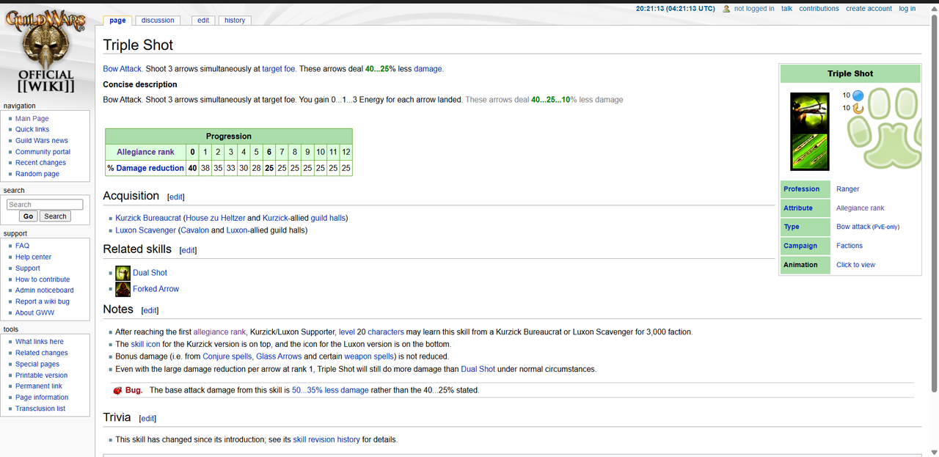Open How to contribute

(43, 279)
